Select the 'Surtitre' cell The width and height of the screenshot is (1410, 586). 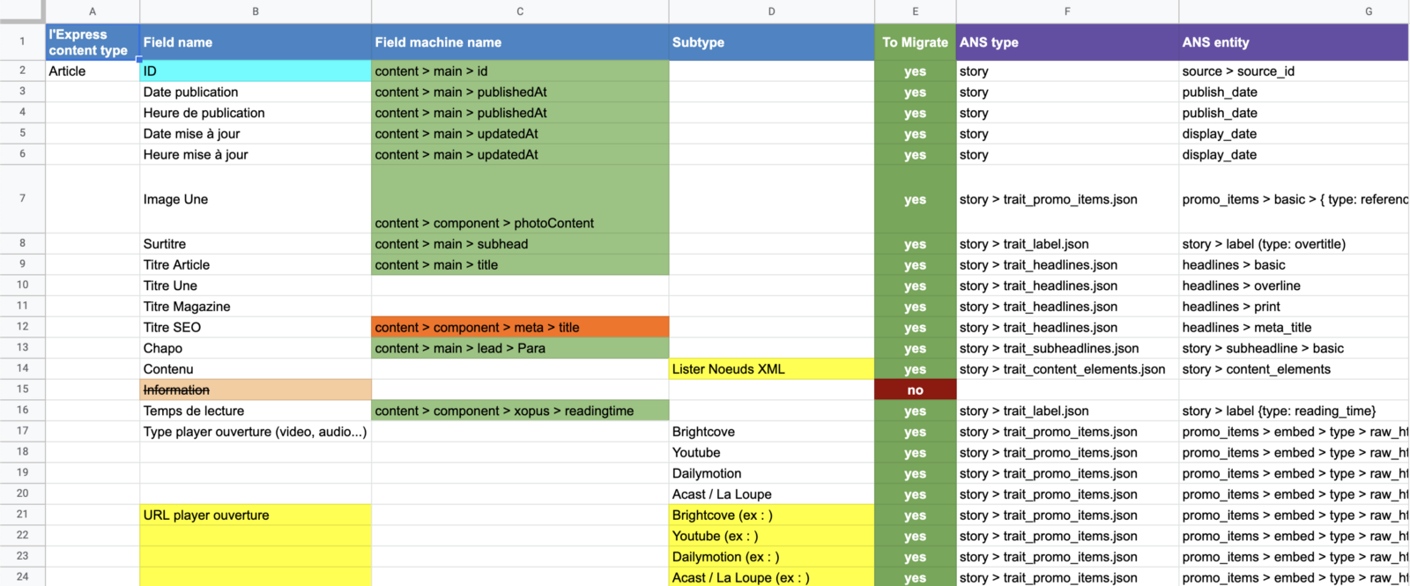[256, 244]
